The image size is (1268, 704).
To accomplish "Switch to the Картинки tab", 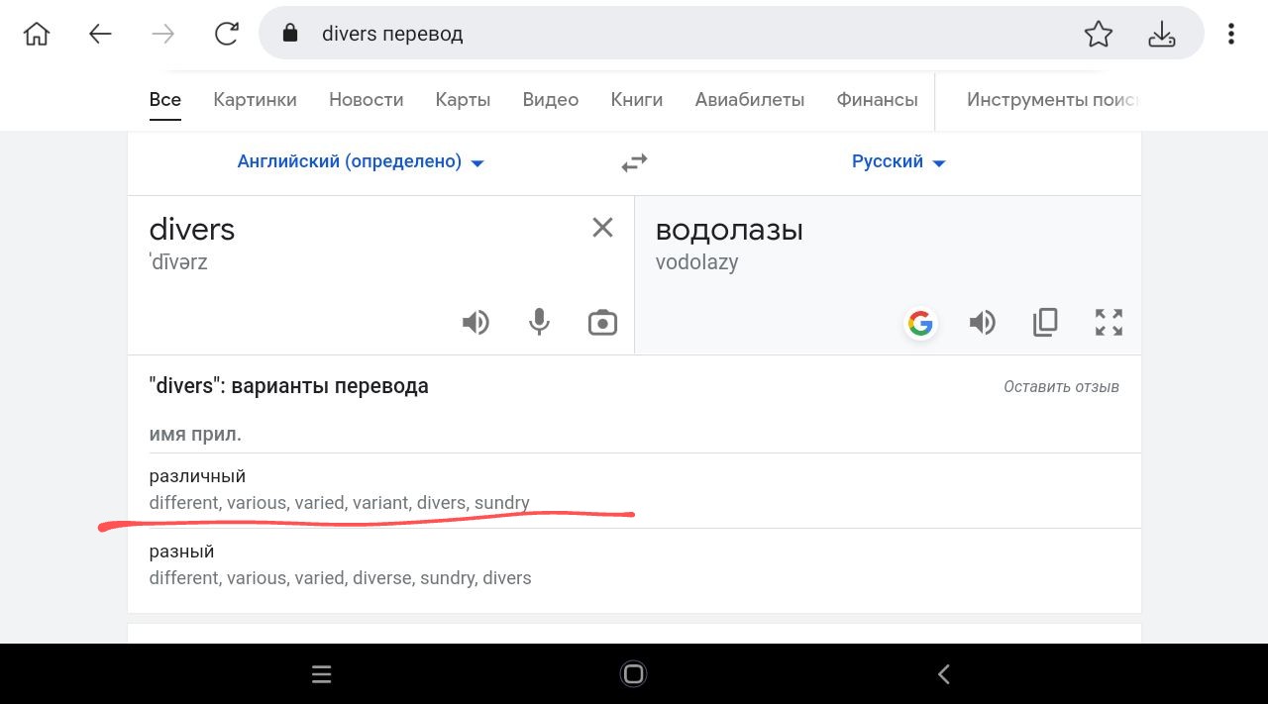I will 255,99.
